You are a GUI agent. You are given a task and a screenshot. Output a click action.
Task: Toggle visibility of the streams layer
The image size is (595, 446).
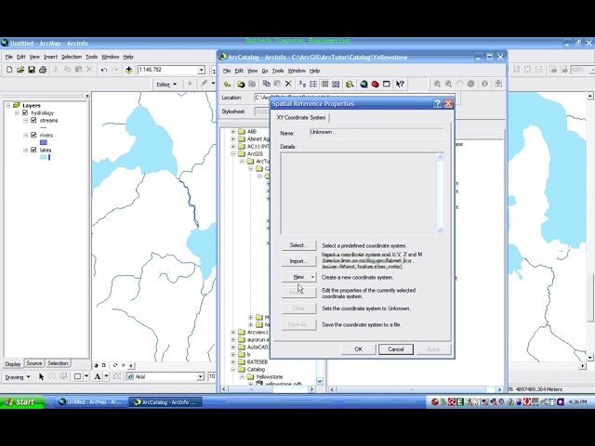tap(33, 120)
